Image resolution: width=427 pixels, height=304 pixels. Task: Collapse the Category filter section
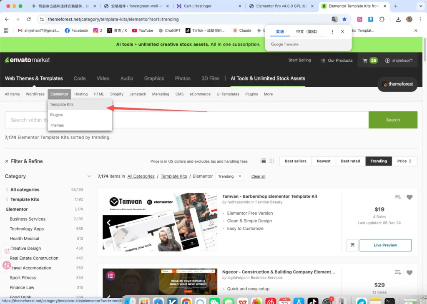tap(89, 176)
